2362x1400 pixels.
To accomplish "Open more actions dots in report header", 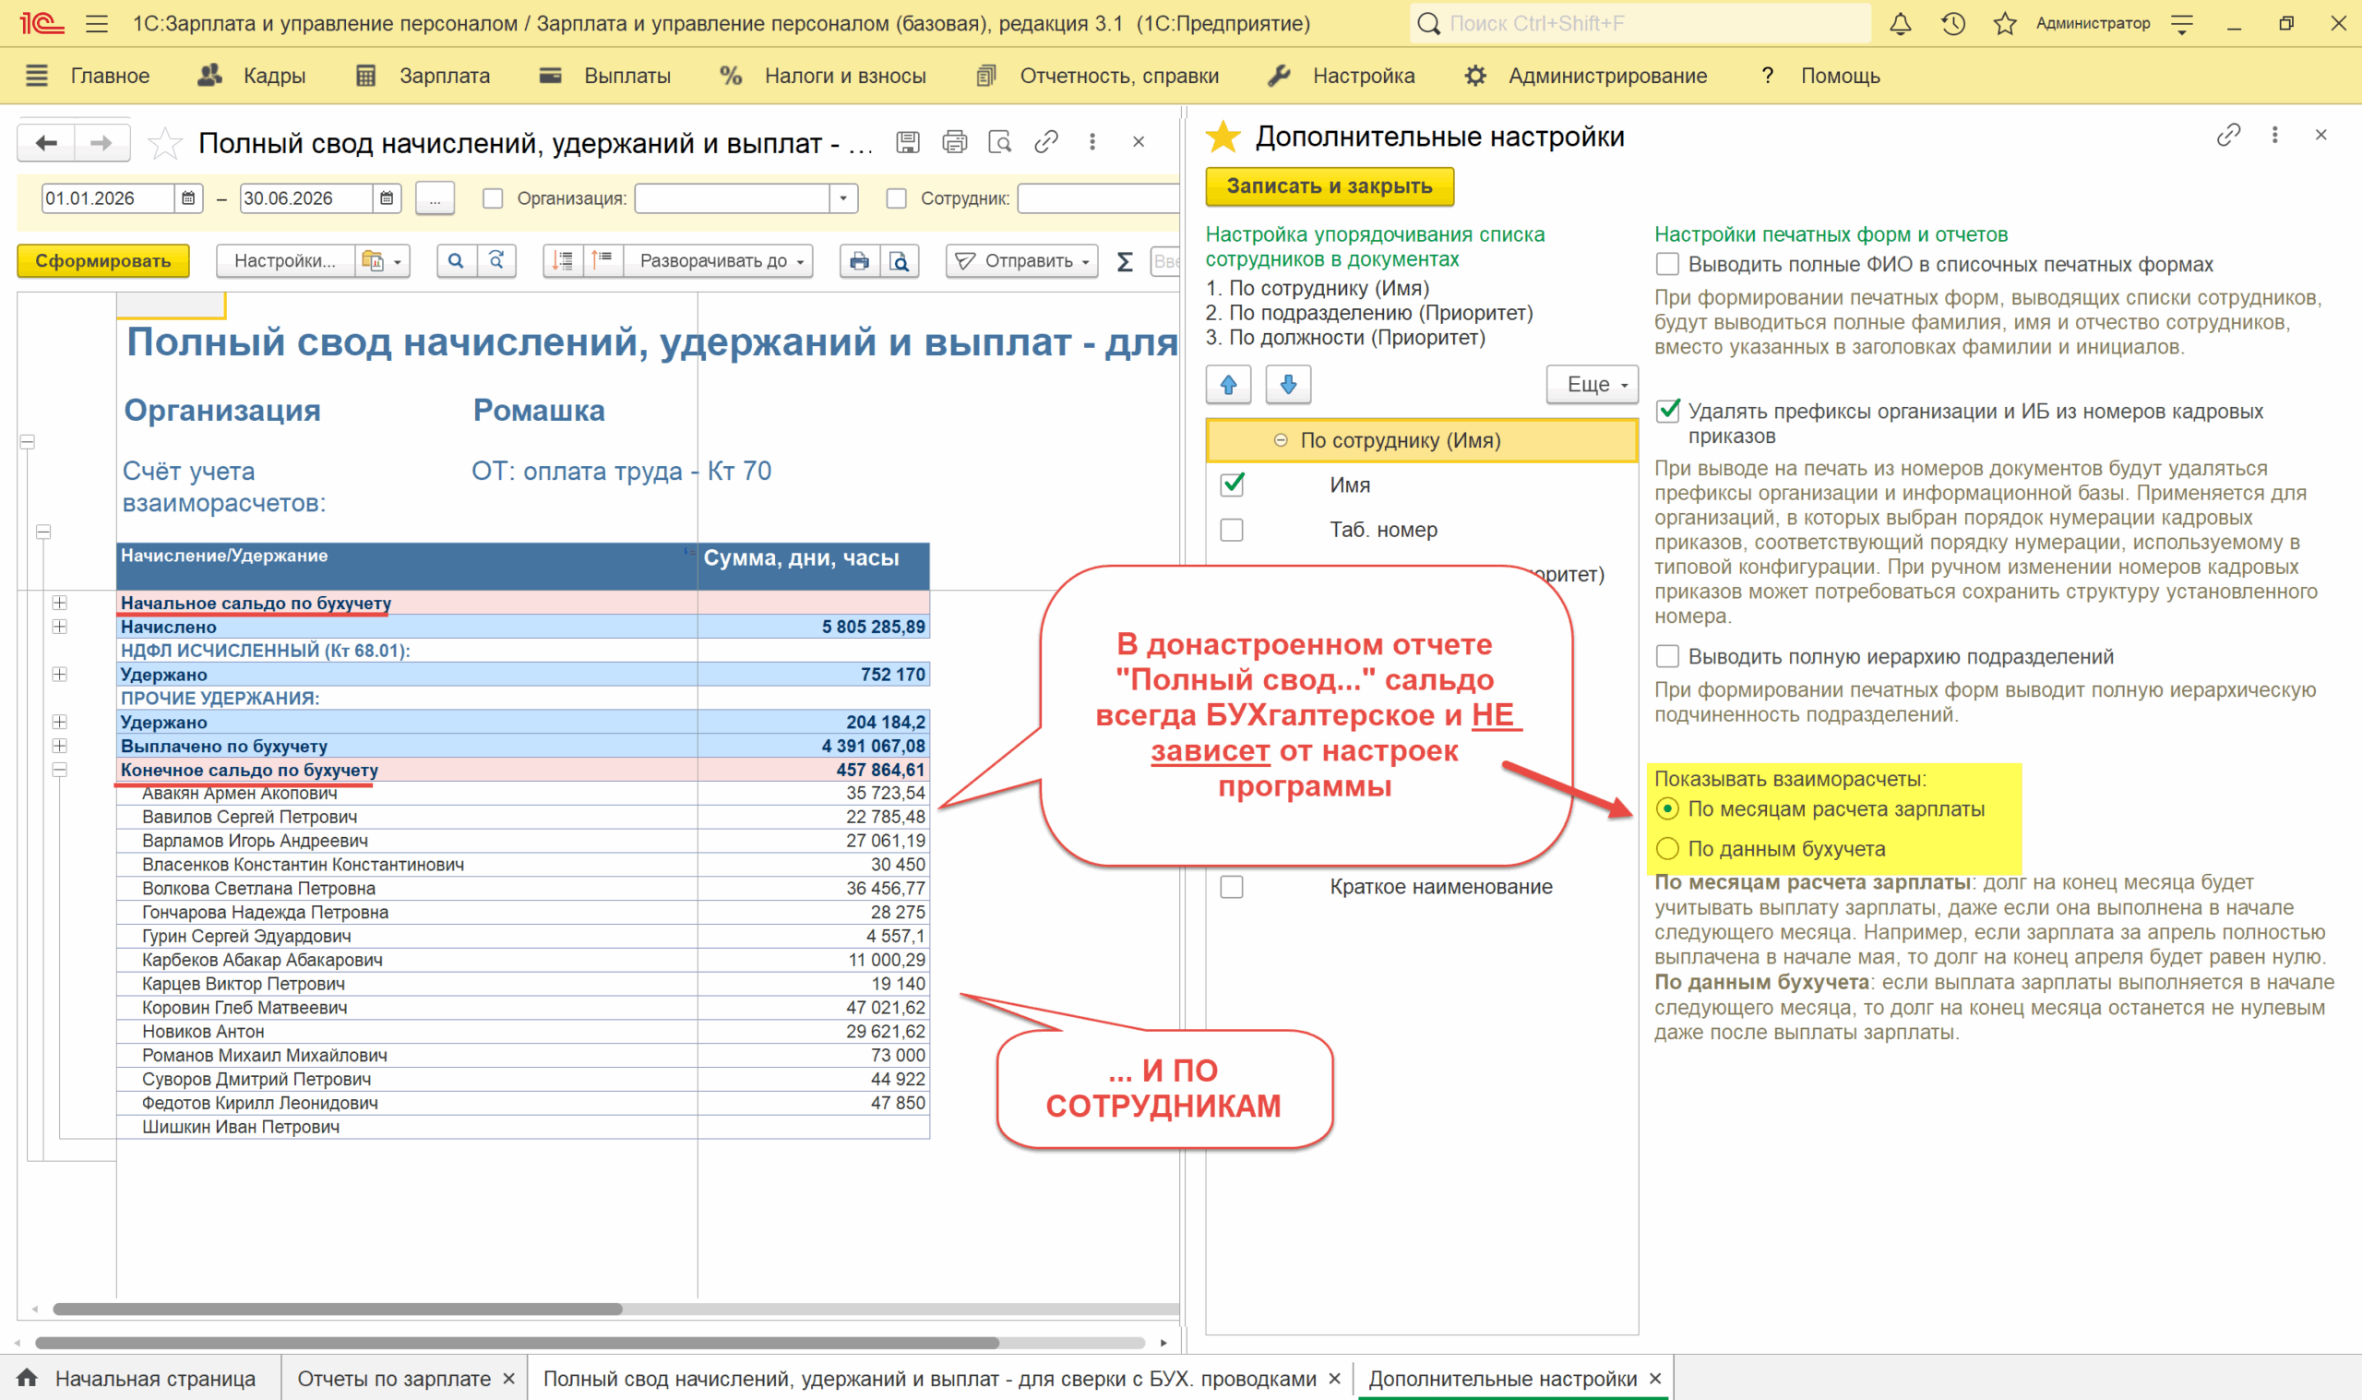I will pos(1092,142).
